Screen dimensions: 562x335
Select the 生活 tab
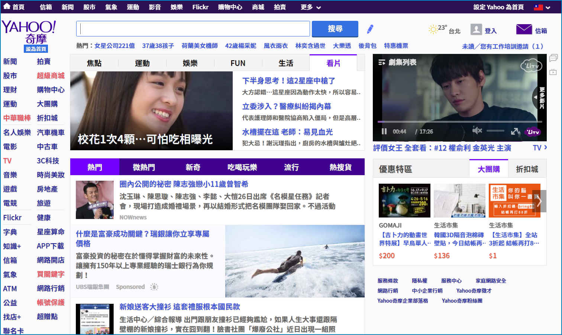tap(286, 63)
